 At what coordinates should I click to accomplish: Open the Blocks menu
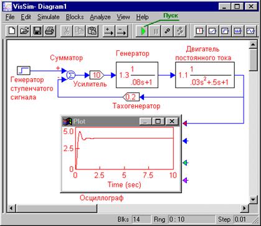coord(75,17)
